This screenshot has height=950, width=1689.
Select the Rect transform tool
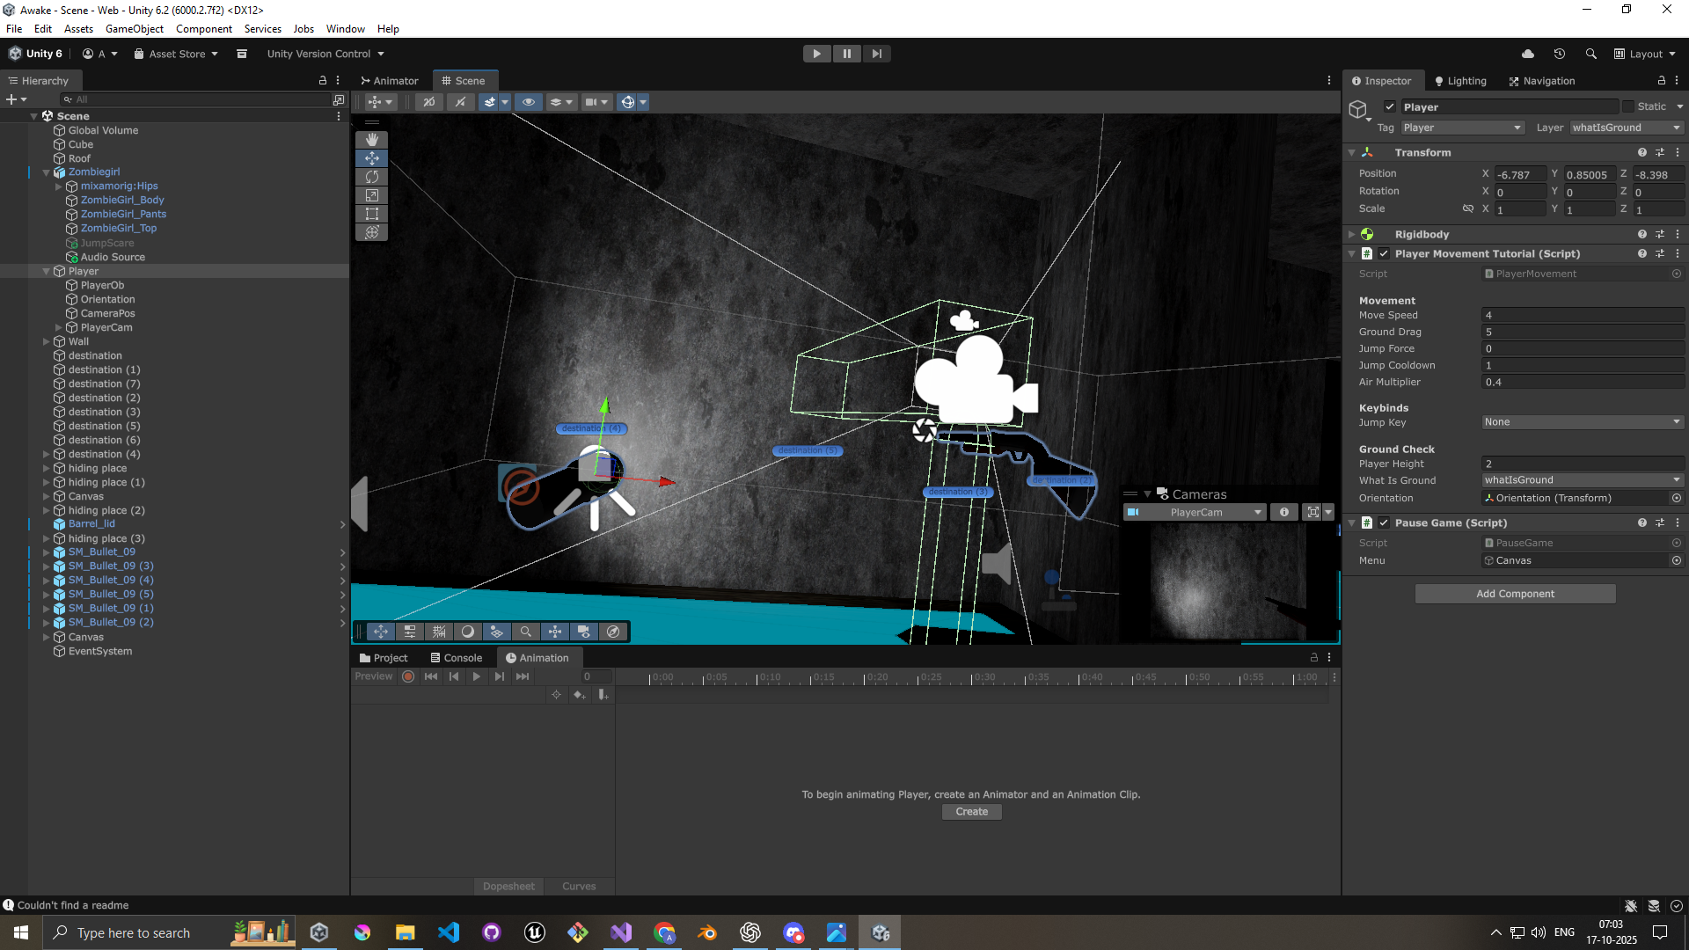click(372, 214)
